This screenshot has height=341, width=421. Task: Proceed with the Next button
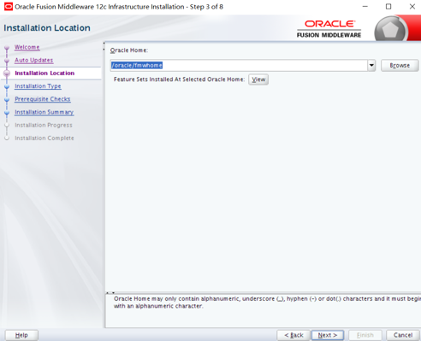[328, 335]
